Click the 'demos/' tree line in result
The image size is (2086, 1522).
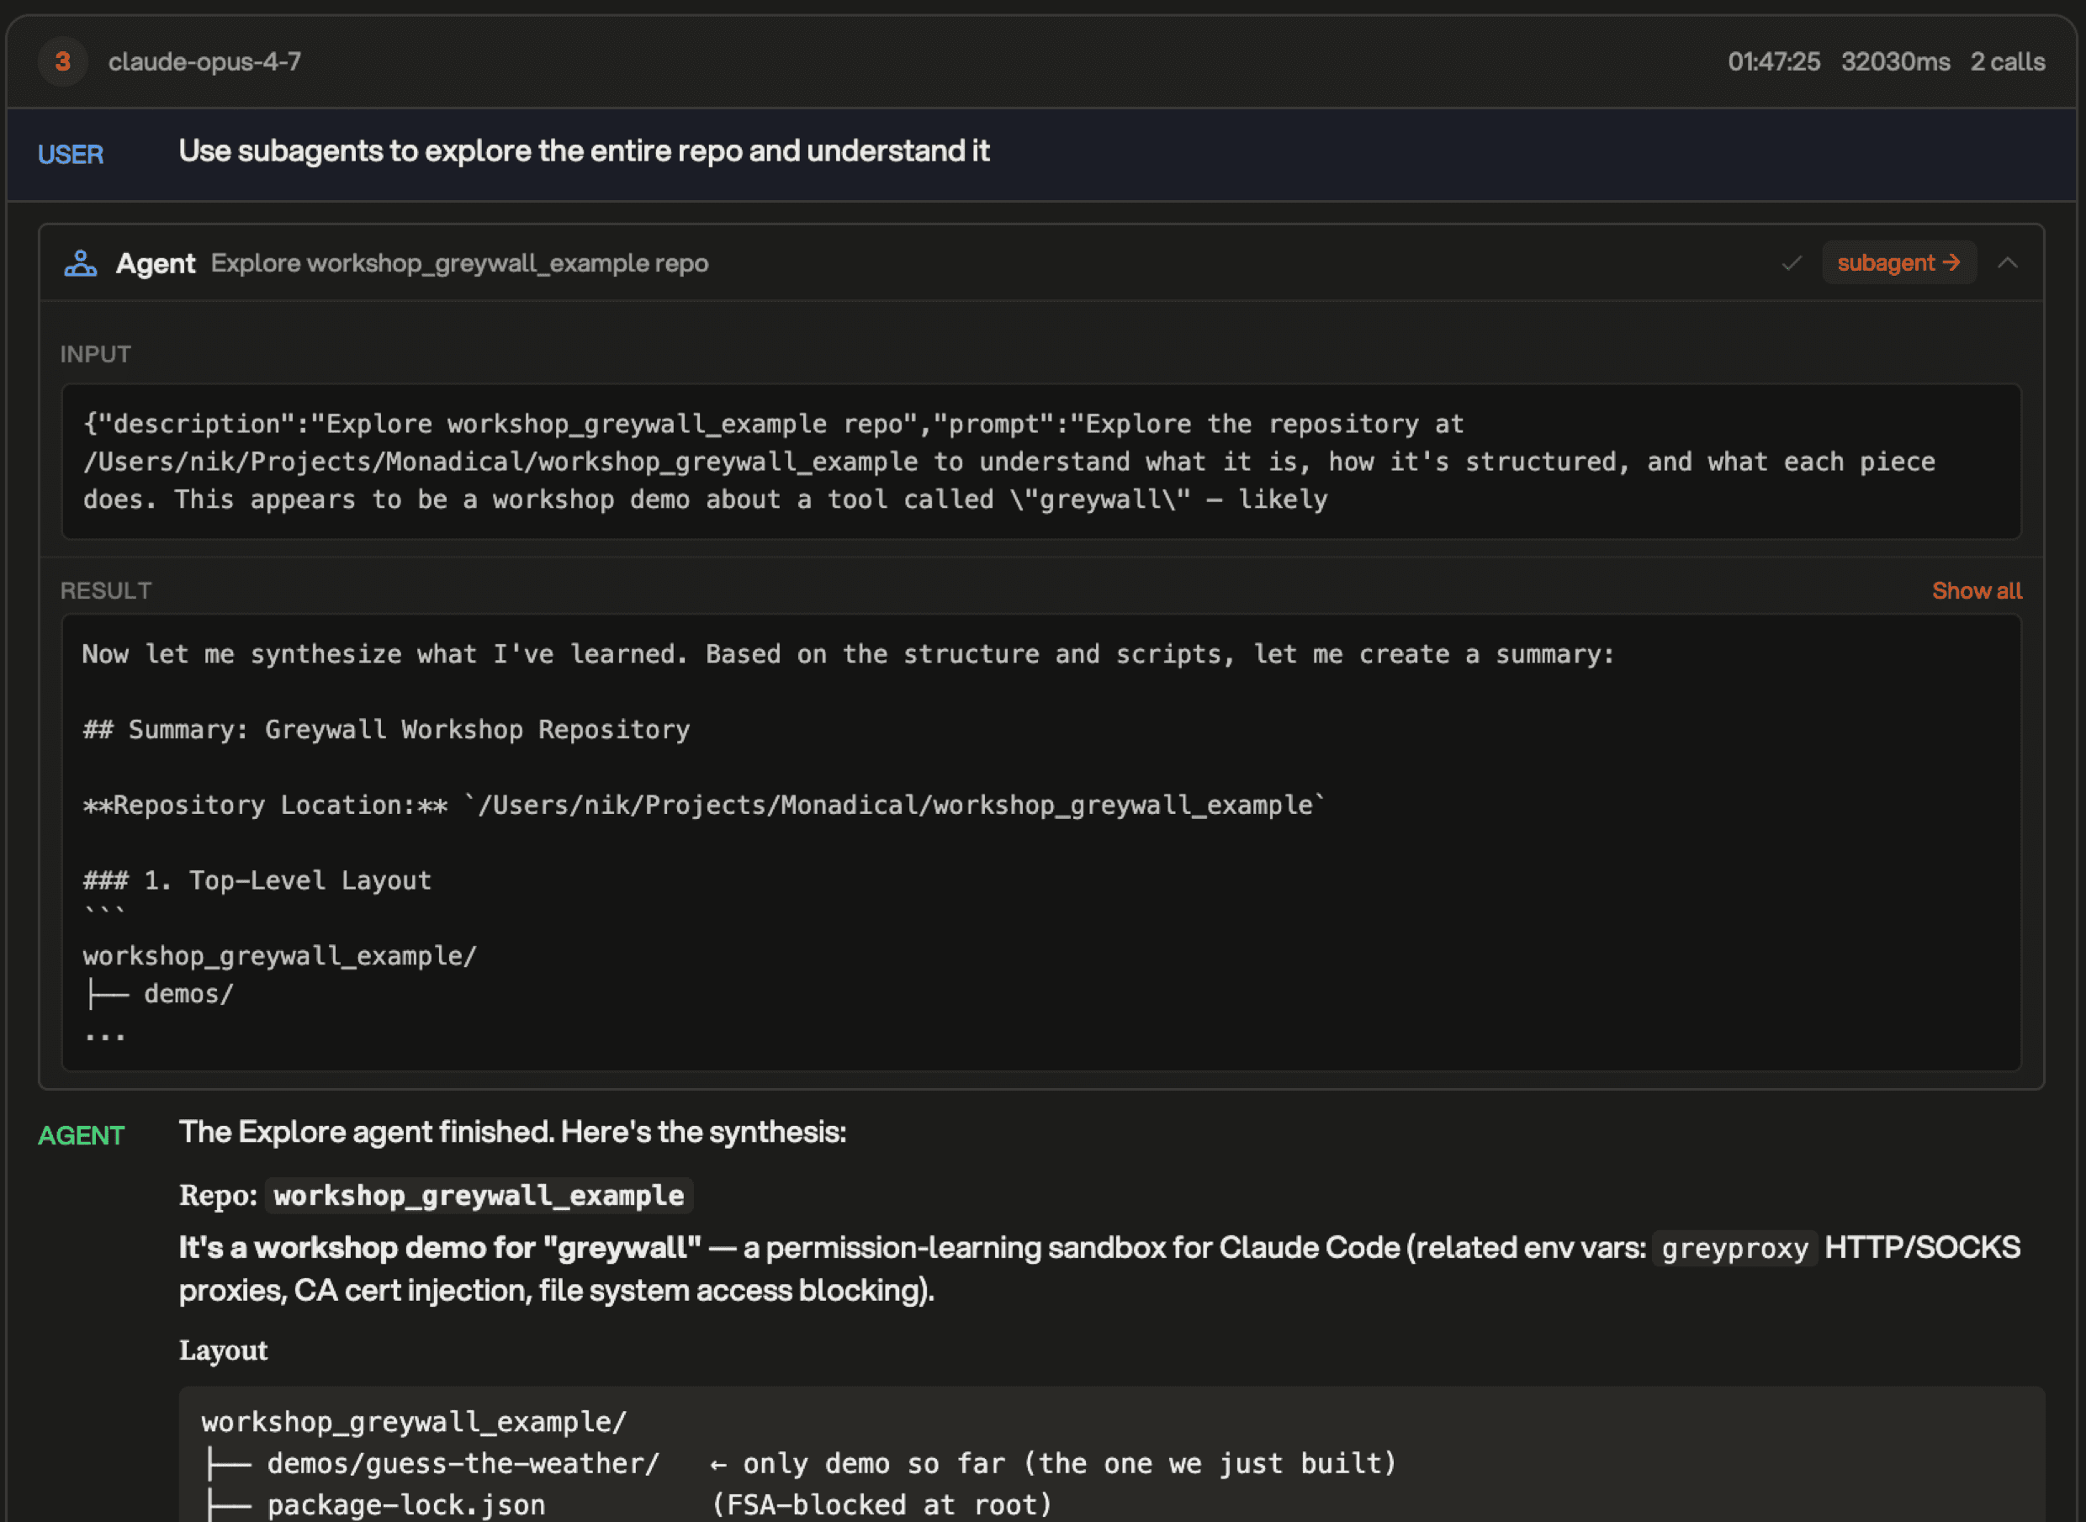pos(160,994)
